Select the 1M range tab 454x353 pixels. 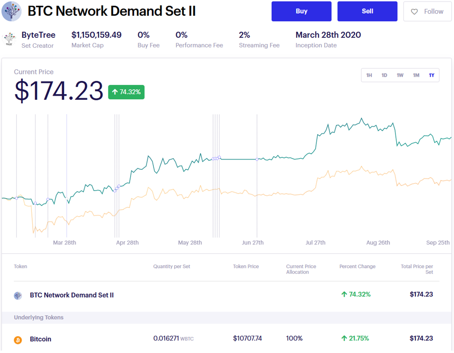pyautogui.click(x=416, y=75)
